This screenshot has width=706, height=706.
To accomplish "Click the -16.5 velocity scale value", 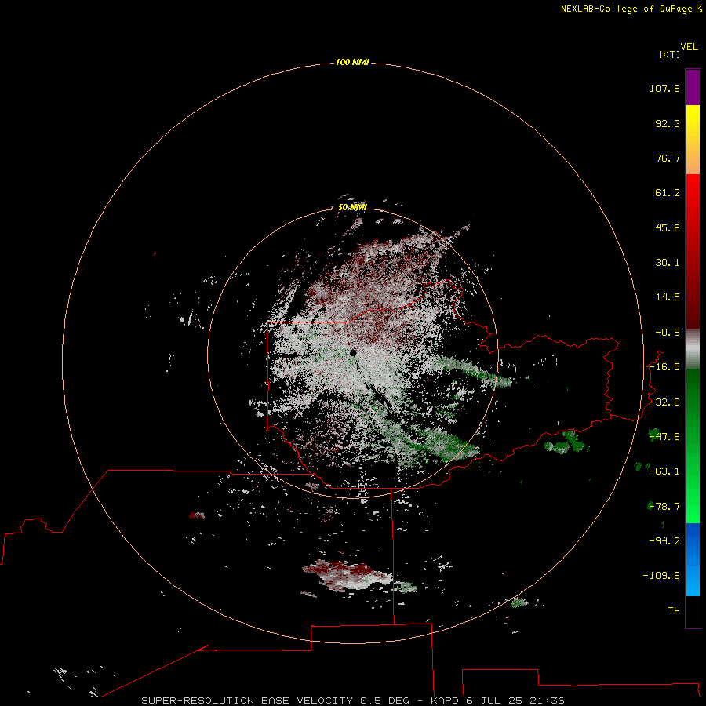I will pyautogui.click(x=664, y=367).
